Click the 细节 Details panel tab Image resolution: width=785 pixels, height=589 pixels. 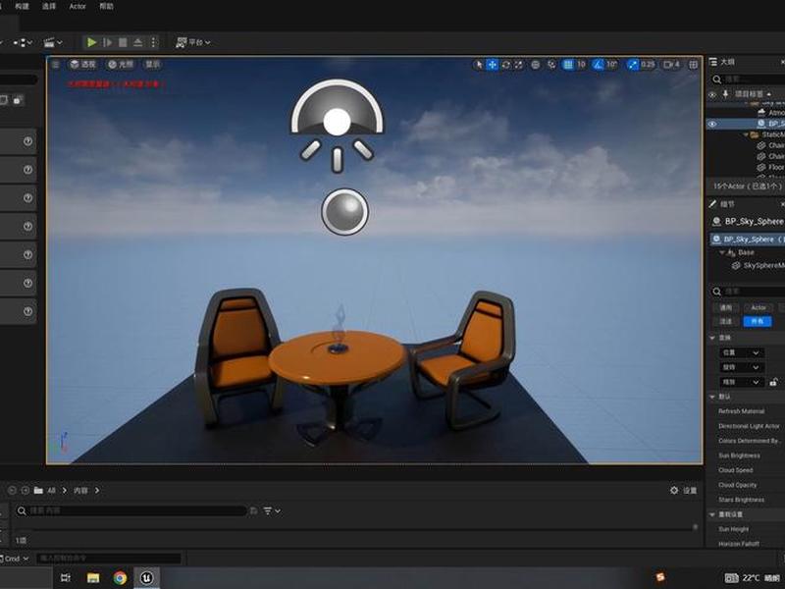(x=721, y=204)
